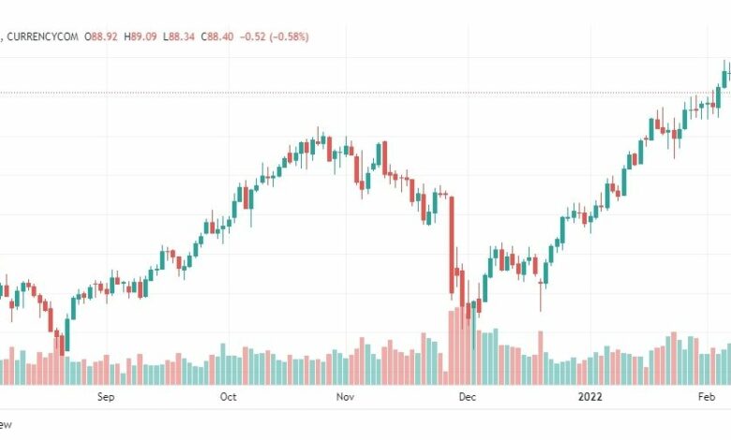Select the big green candle after the August low
This screenshot has width=731, height=440.
[67, 334]
